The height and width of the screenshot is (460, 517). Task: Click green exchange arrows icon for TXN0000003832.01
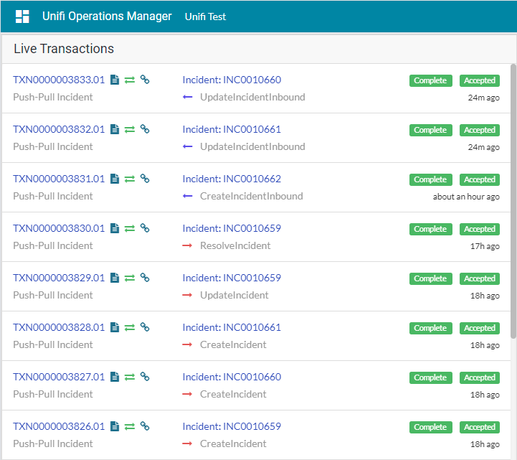click(130, 130)
